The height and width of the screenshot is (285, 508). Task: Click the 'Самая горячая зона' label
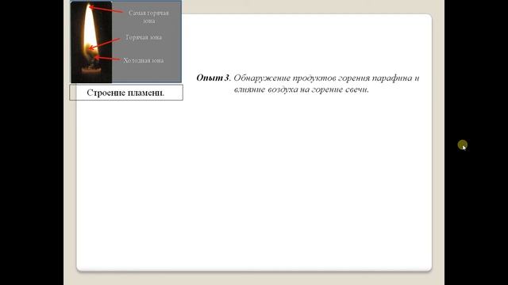148,17
